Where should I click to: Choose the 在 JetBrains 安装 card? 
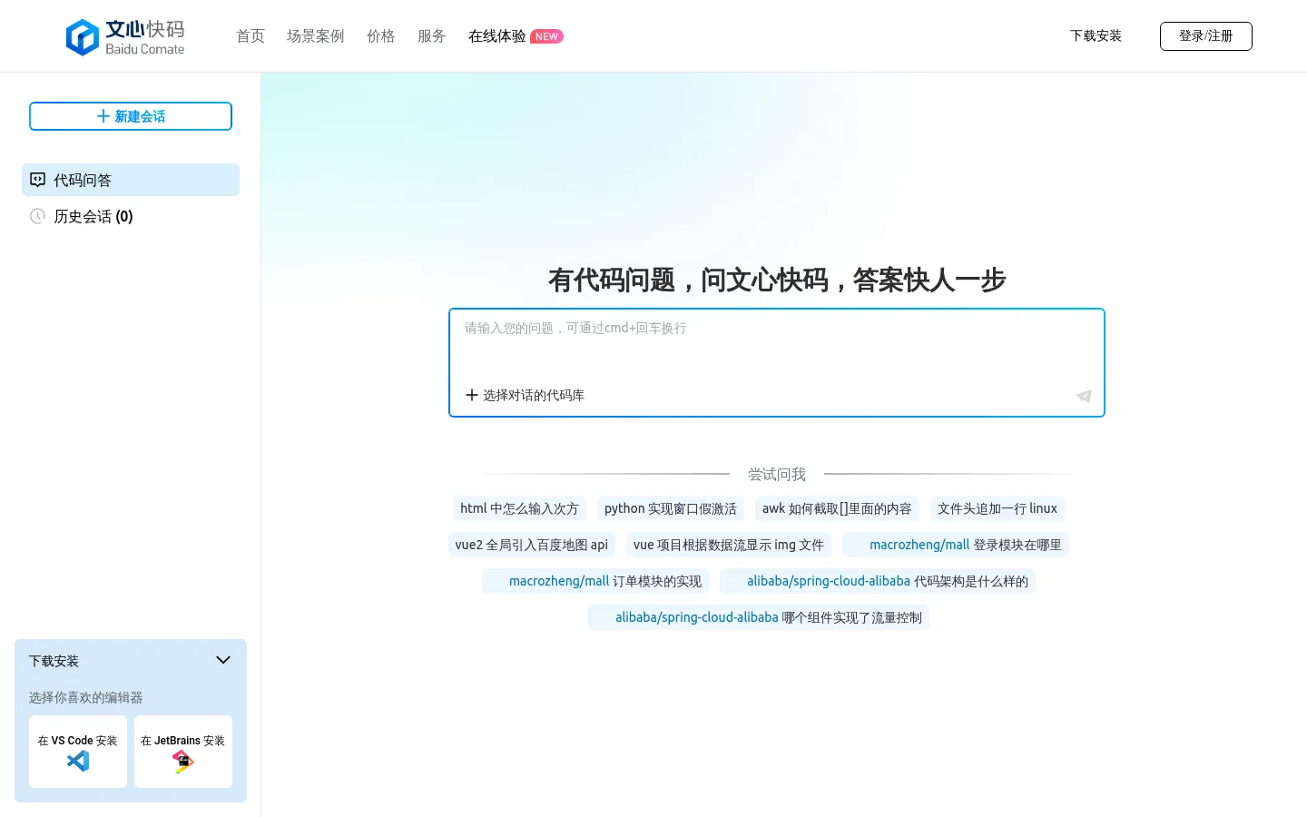click(183, 752)
